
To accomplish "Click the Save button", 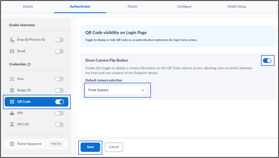I will pyautogui.click(x=90, y=147).
